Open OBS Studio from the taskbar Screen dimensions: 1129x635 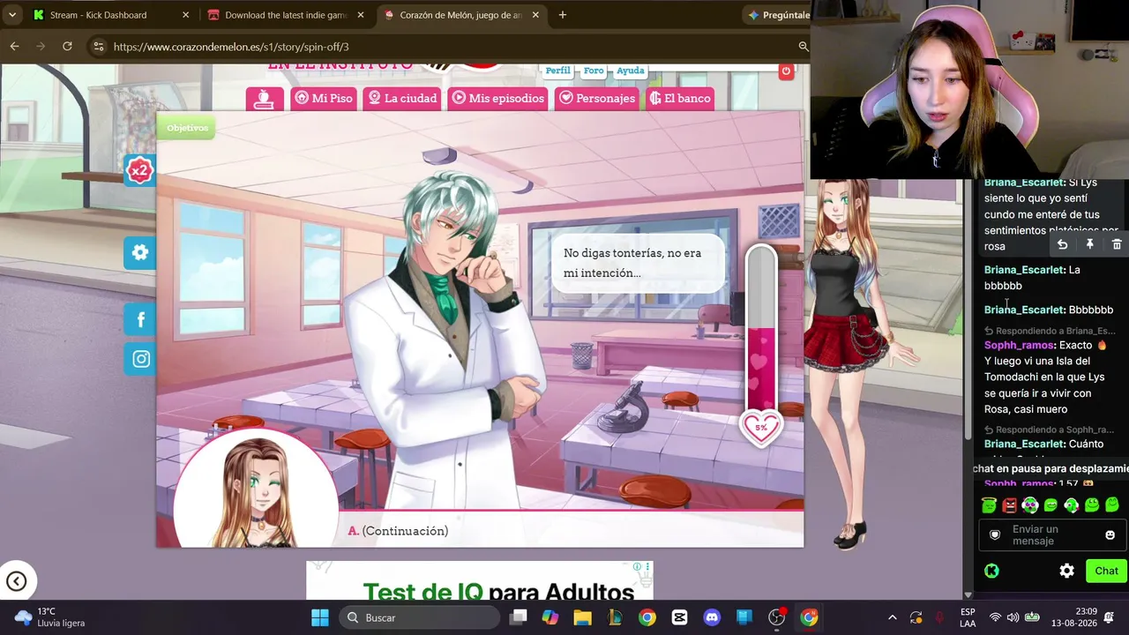(x=776, y=617)
